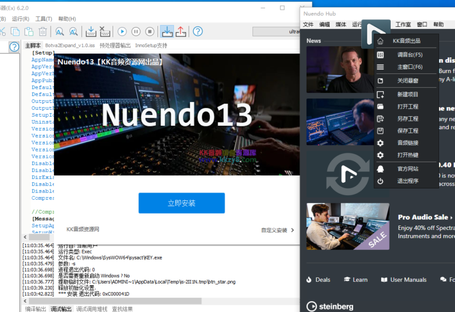The width and height of the screenshot is (455, 312).
Task: Click the Paste clipboard icon
Action: coord(29,31)
